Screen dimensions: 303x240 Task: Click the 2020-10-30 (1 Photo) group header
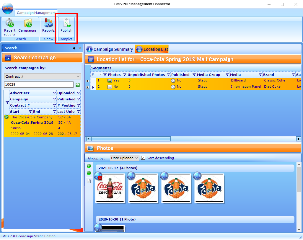point(195,220)
